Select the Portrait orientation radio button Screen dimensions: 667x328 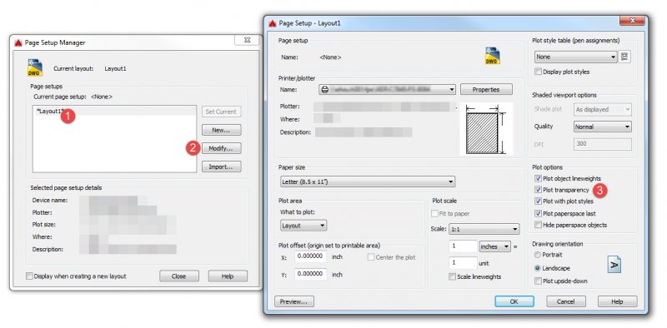[x=538, y=255]
